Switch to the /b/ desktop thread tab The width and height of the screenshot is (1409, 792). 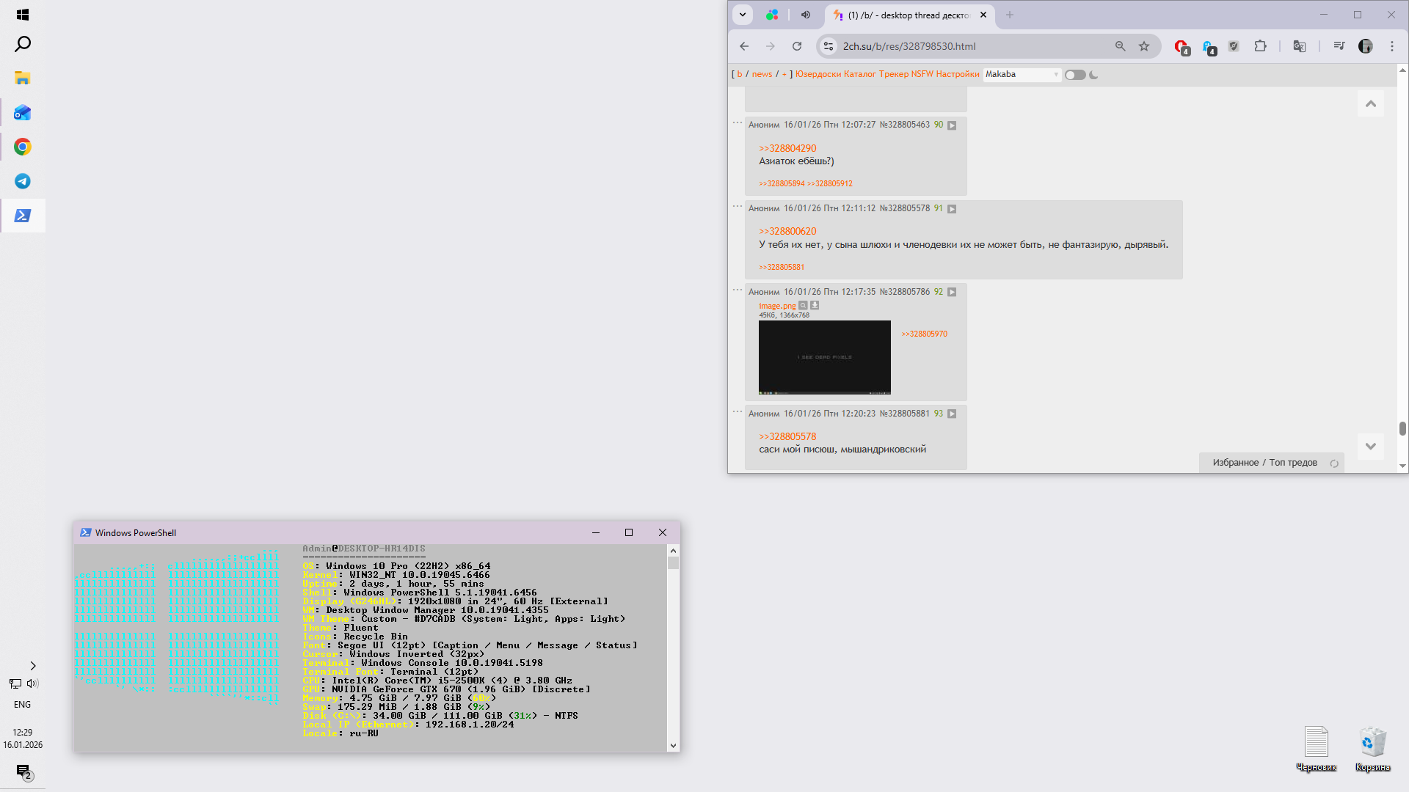908,15
